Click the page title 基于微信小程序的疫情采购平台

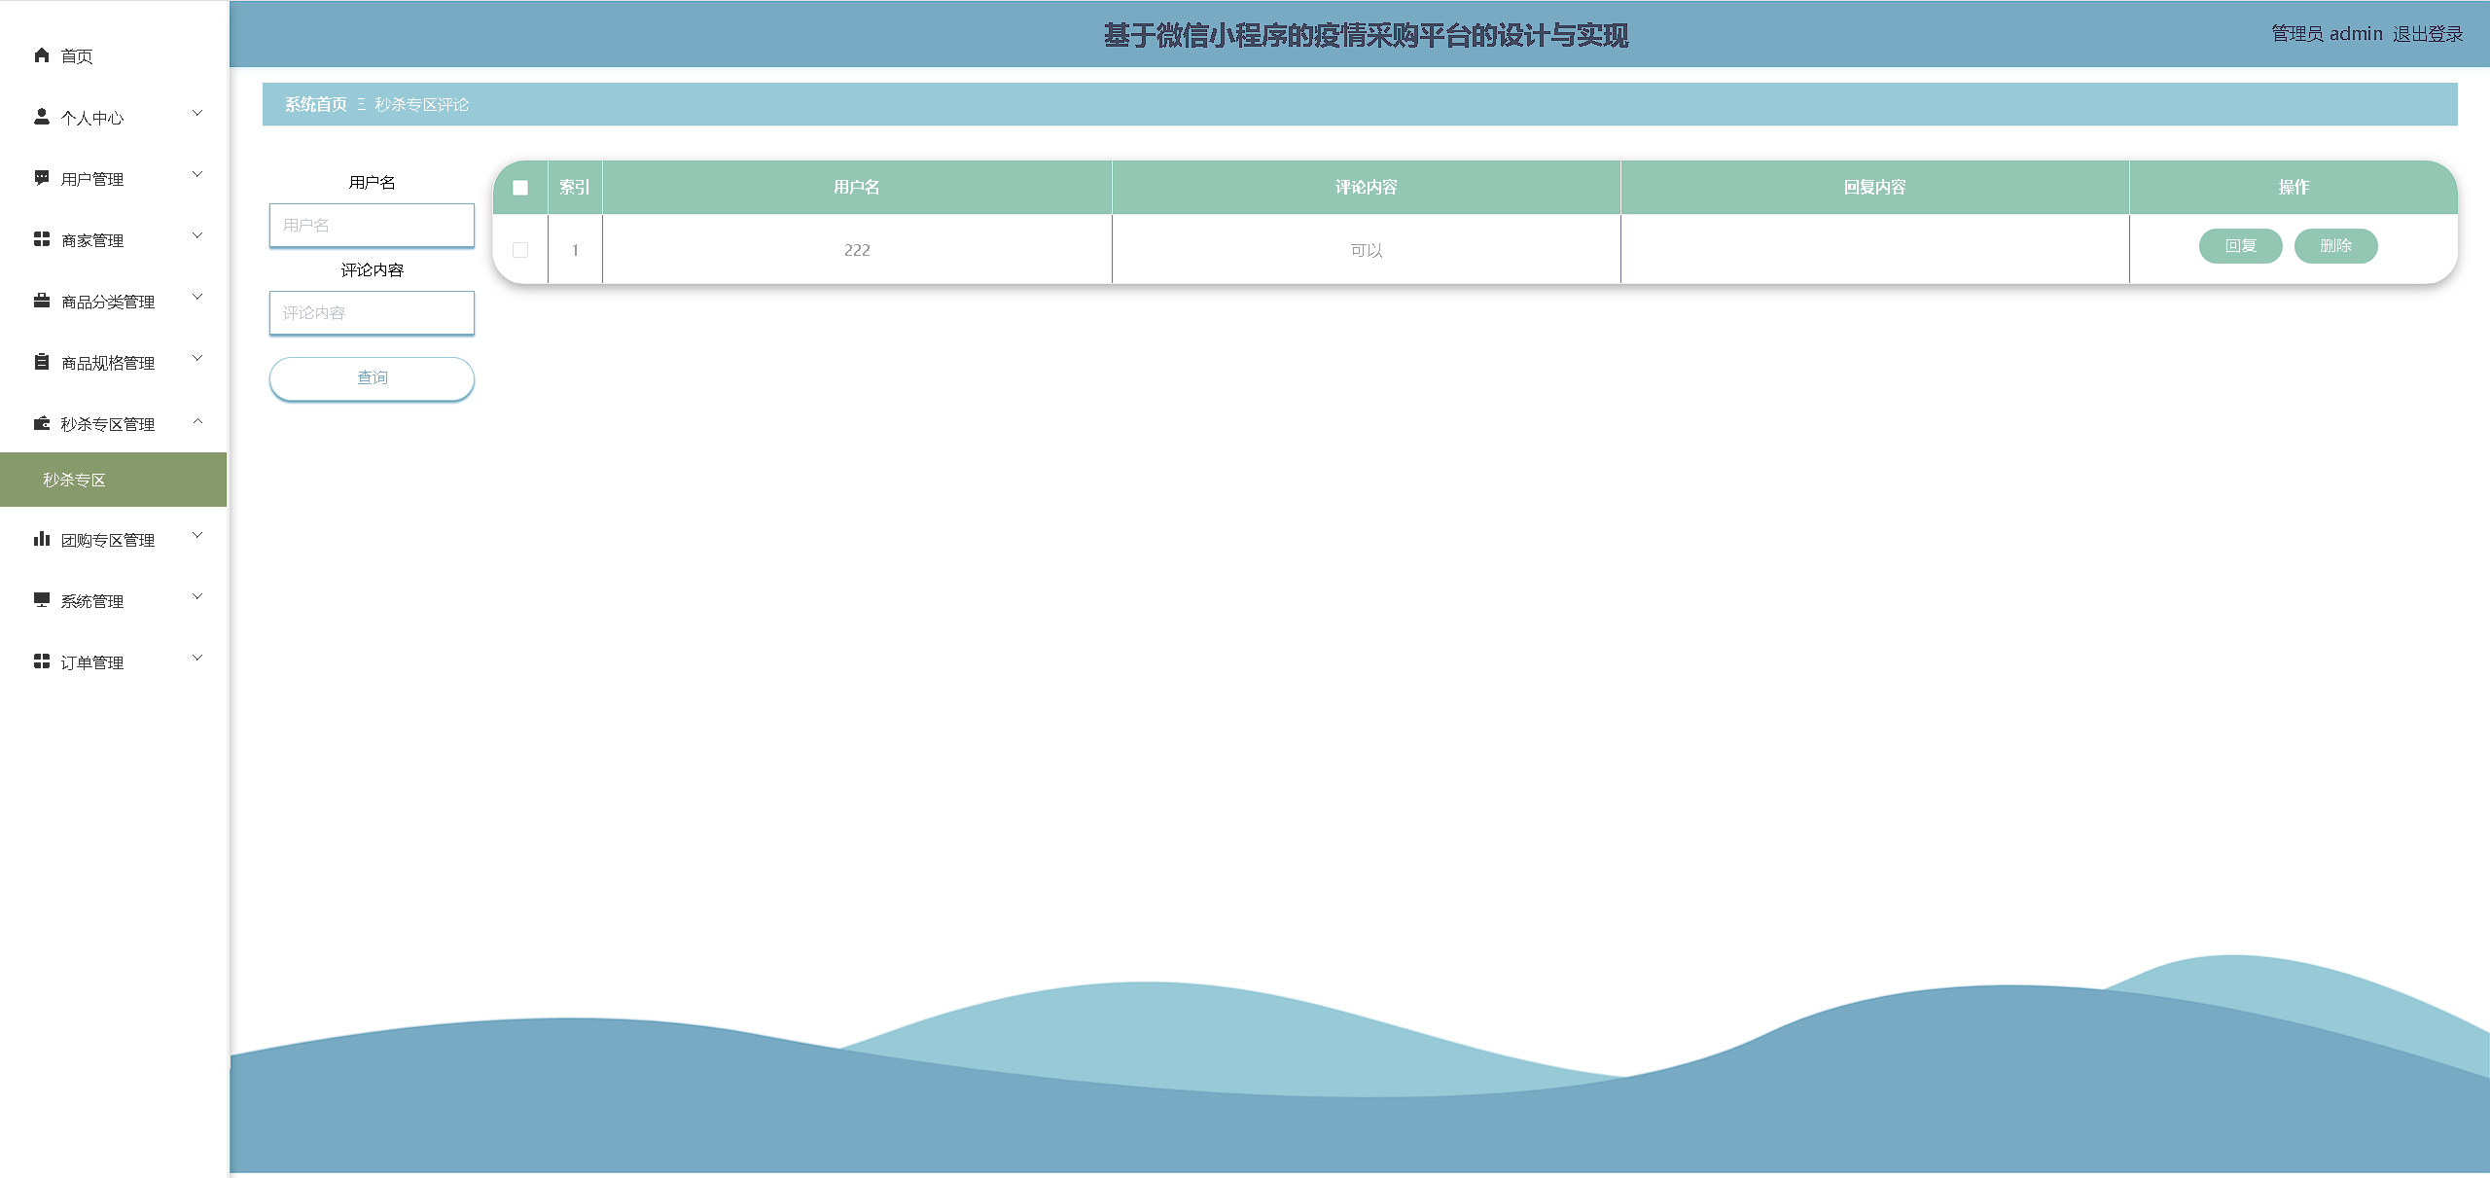point(1366,35)
